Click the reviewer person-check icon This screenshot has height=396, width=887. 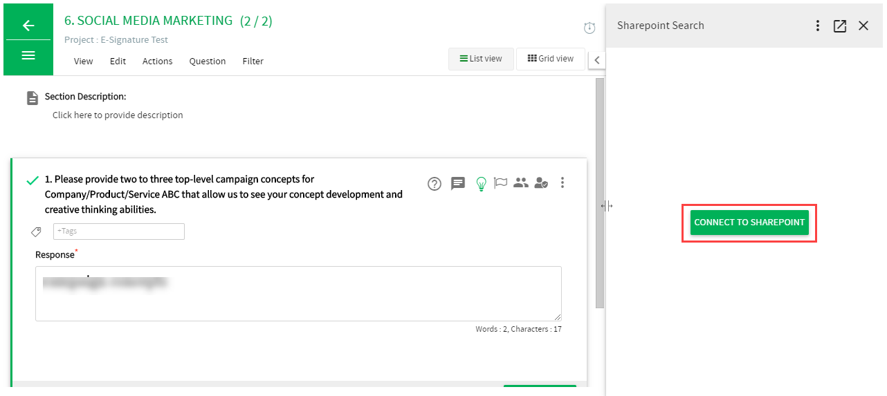tap(542, 183)
